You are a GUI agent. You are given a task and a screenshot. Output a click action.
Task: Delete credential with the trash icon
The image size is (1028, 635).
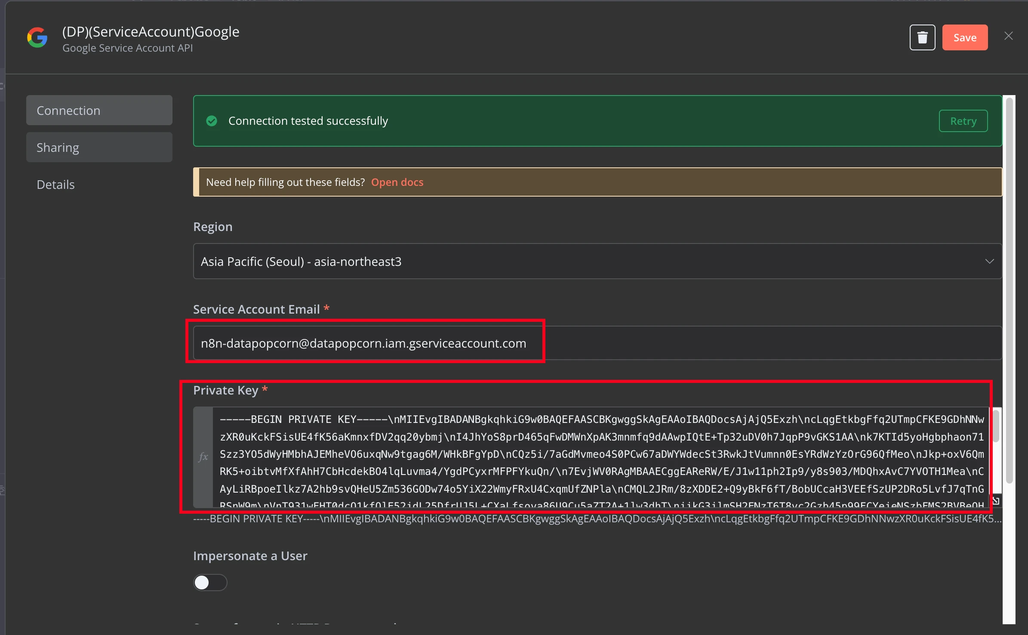click(922, 37)
